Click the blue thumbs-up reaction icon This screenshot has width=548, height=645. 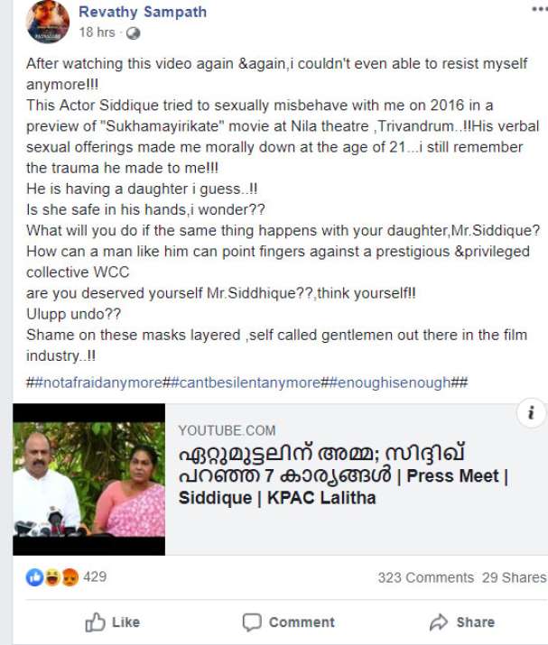coord(34,577)
